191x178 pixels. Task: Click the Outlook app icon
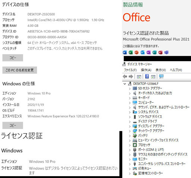point(143,53)
